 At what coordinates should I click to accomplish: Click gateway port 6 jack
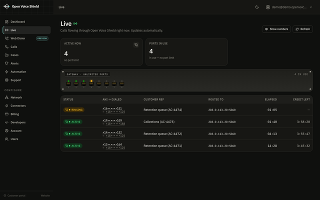click(x=106, y=83)
